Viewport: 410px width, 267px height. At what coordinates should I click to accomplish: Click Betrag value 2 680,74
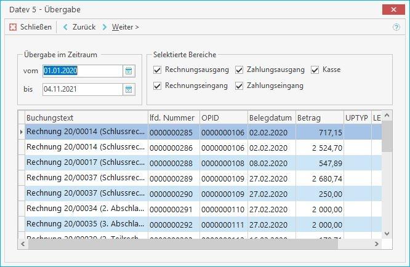[320, 178]
